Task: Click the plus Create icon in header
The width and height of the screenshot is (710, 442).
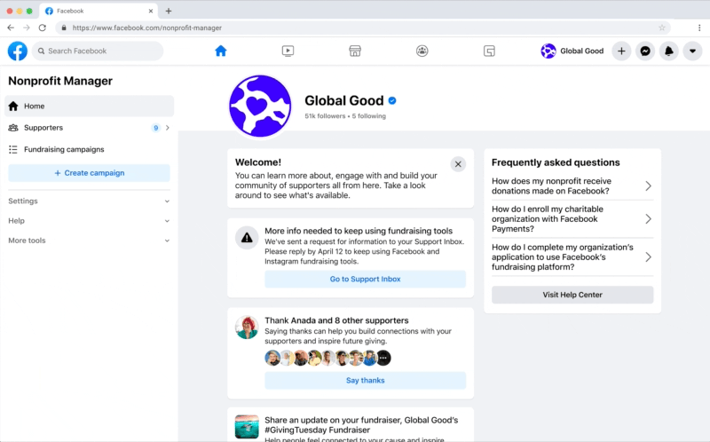Action: click(x=621, y=51)
